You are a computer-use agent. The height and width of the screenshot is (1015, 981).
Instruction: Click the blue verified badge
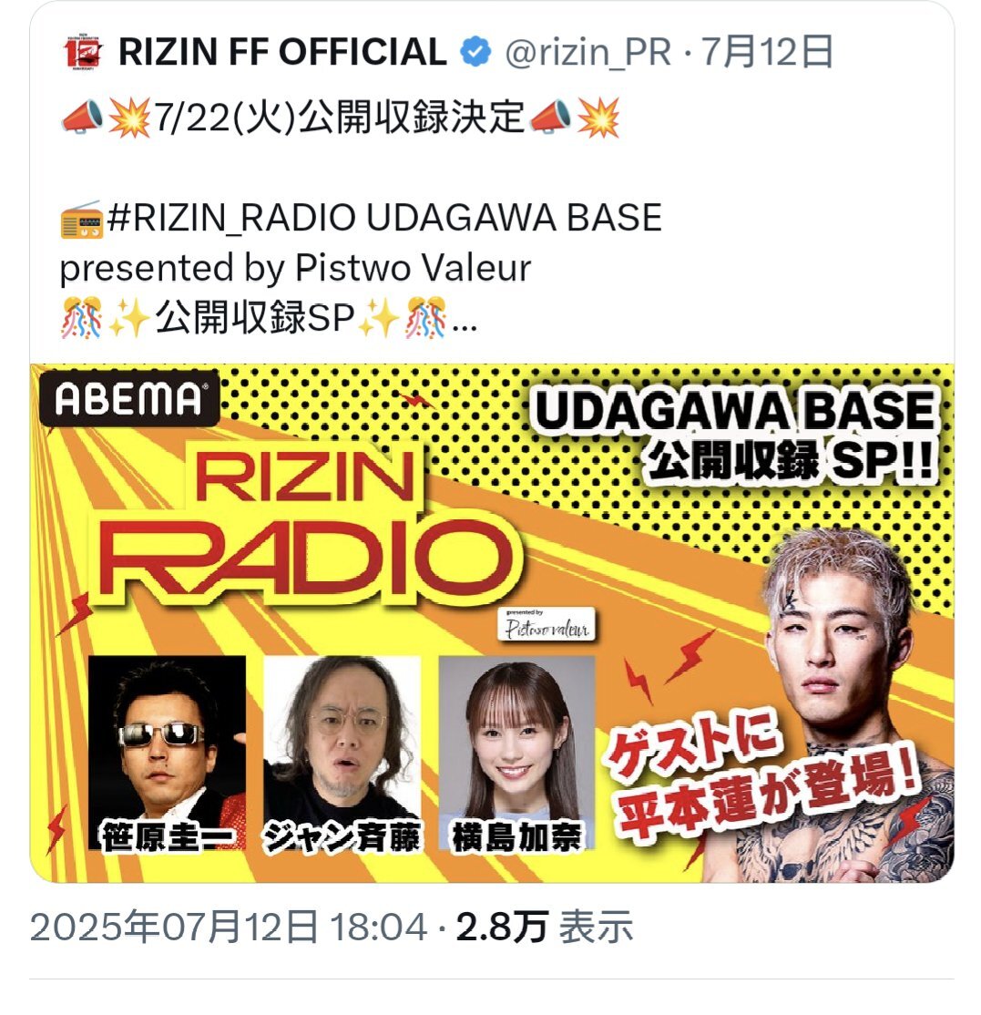coord(475,52)
